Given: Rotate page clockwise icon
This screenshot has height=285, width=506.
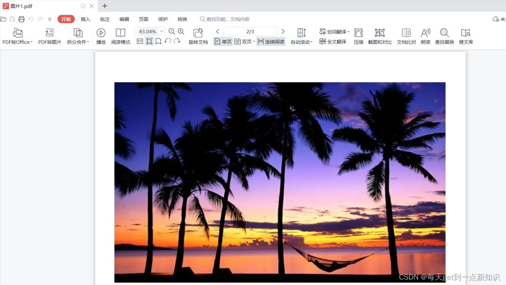Looking at the screenshot, I should pyautogui.click(x=177, y=41).
